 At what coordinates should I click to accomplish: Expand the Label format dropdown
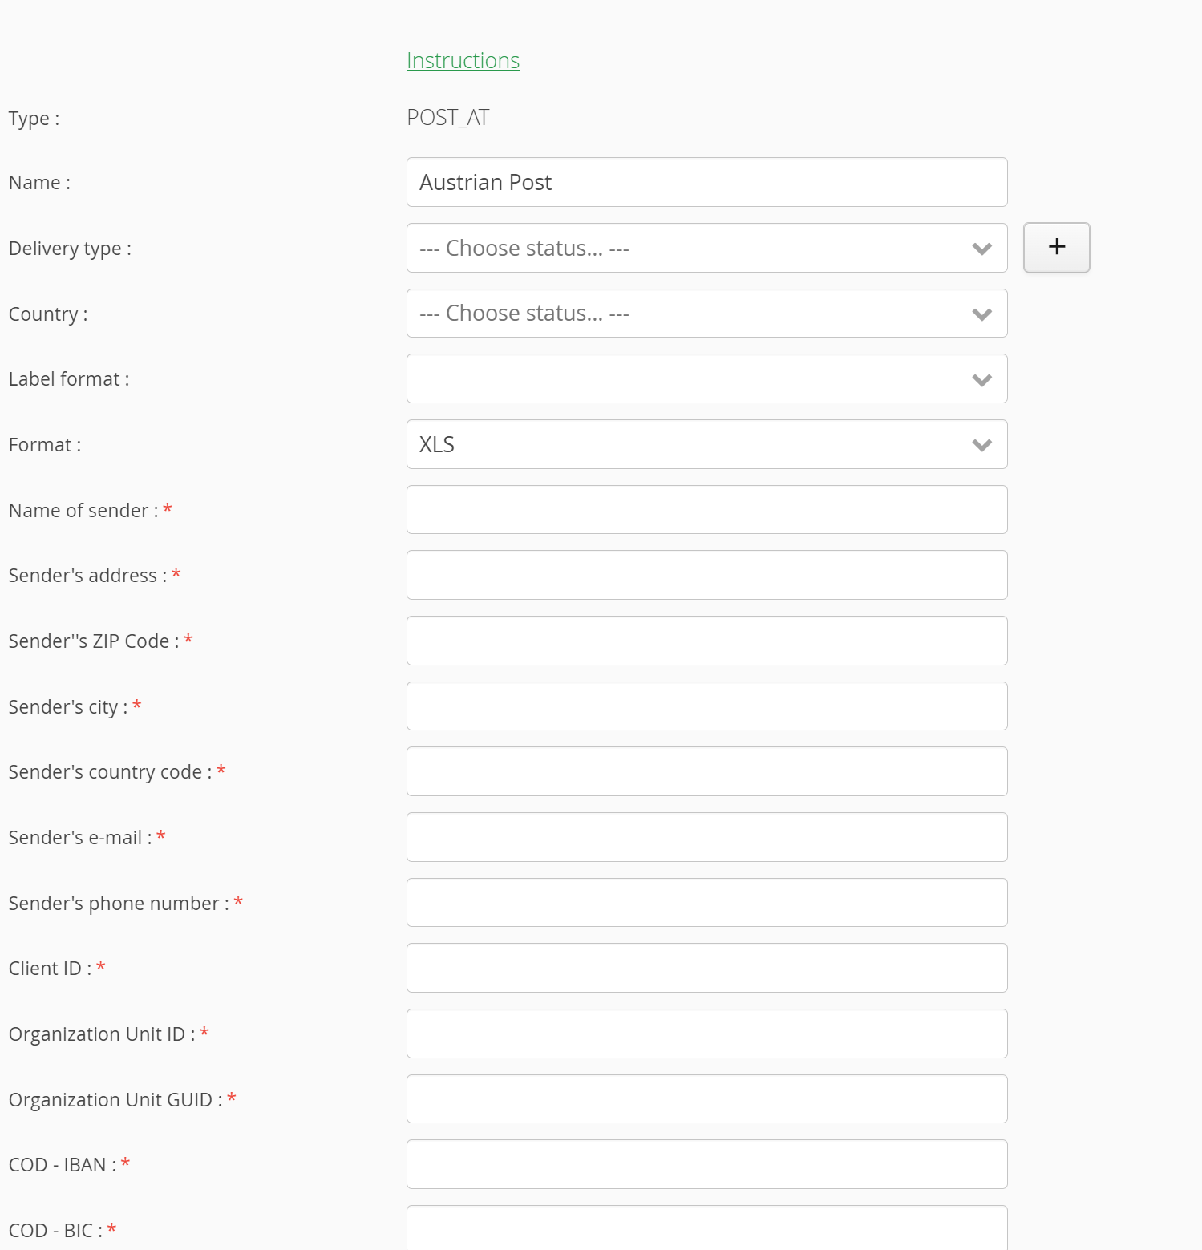pyautogui.click(x=706, y=378)
